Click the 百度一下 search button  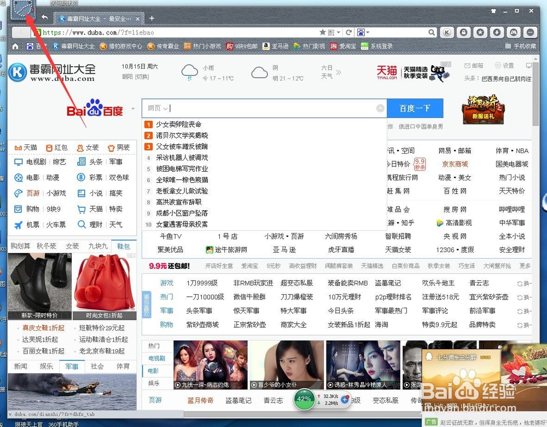415,108
